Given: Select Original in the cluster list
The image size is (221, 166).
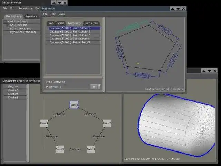Looking at the screenshot, I should click(13, 86).
